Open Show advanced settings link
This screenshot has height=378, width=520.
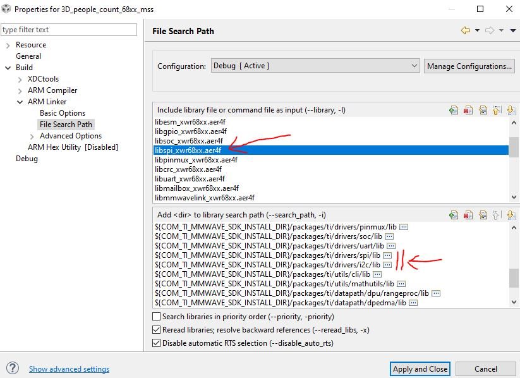click(69, 369)
